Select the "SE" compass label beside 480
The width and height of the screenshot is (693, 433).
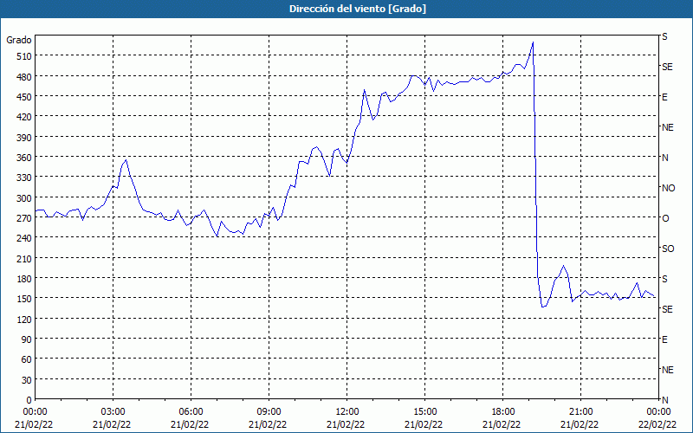click(667, 67)
